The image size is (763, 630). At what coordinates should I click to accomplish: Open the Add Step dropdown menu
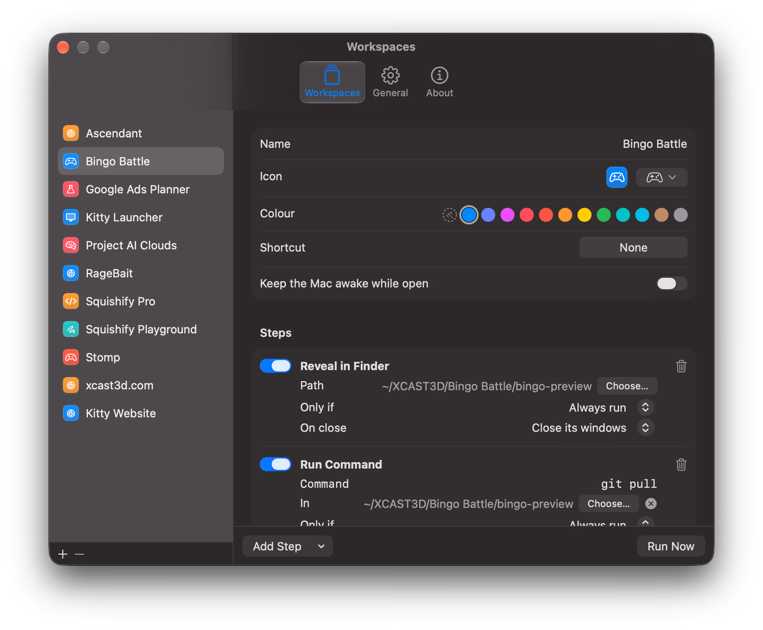(287, 546)
